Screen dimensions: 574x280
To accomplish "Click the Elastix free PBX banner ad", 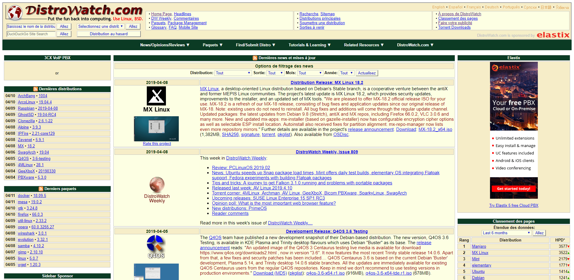I will (x=514, y=130).
